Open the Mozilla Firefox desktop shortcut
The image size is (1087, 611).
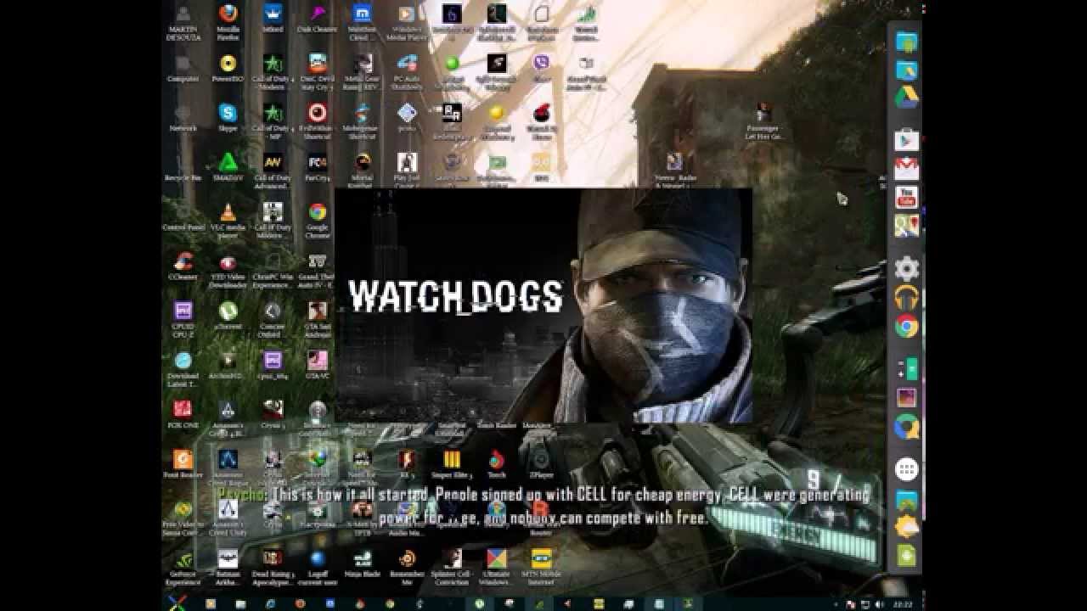228,20
